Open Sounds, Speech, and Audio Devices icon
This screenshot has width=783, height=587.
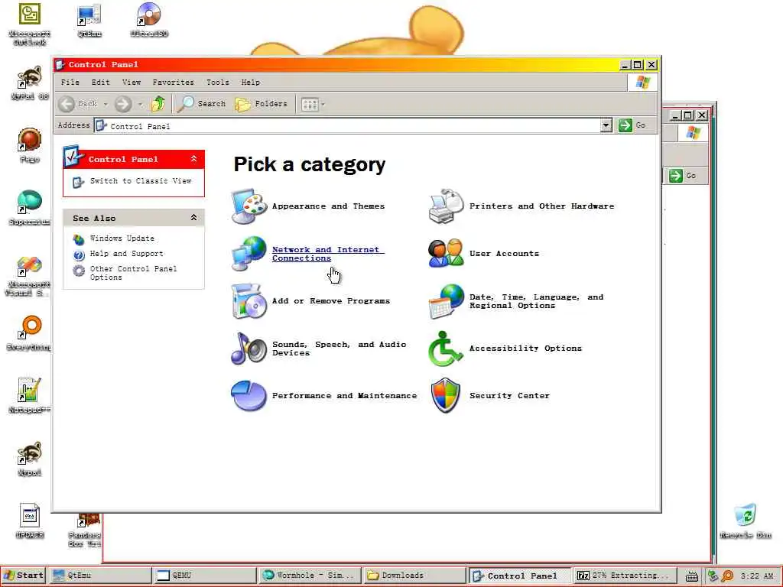(249, 349)
